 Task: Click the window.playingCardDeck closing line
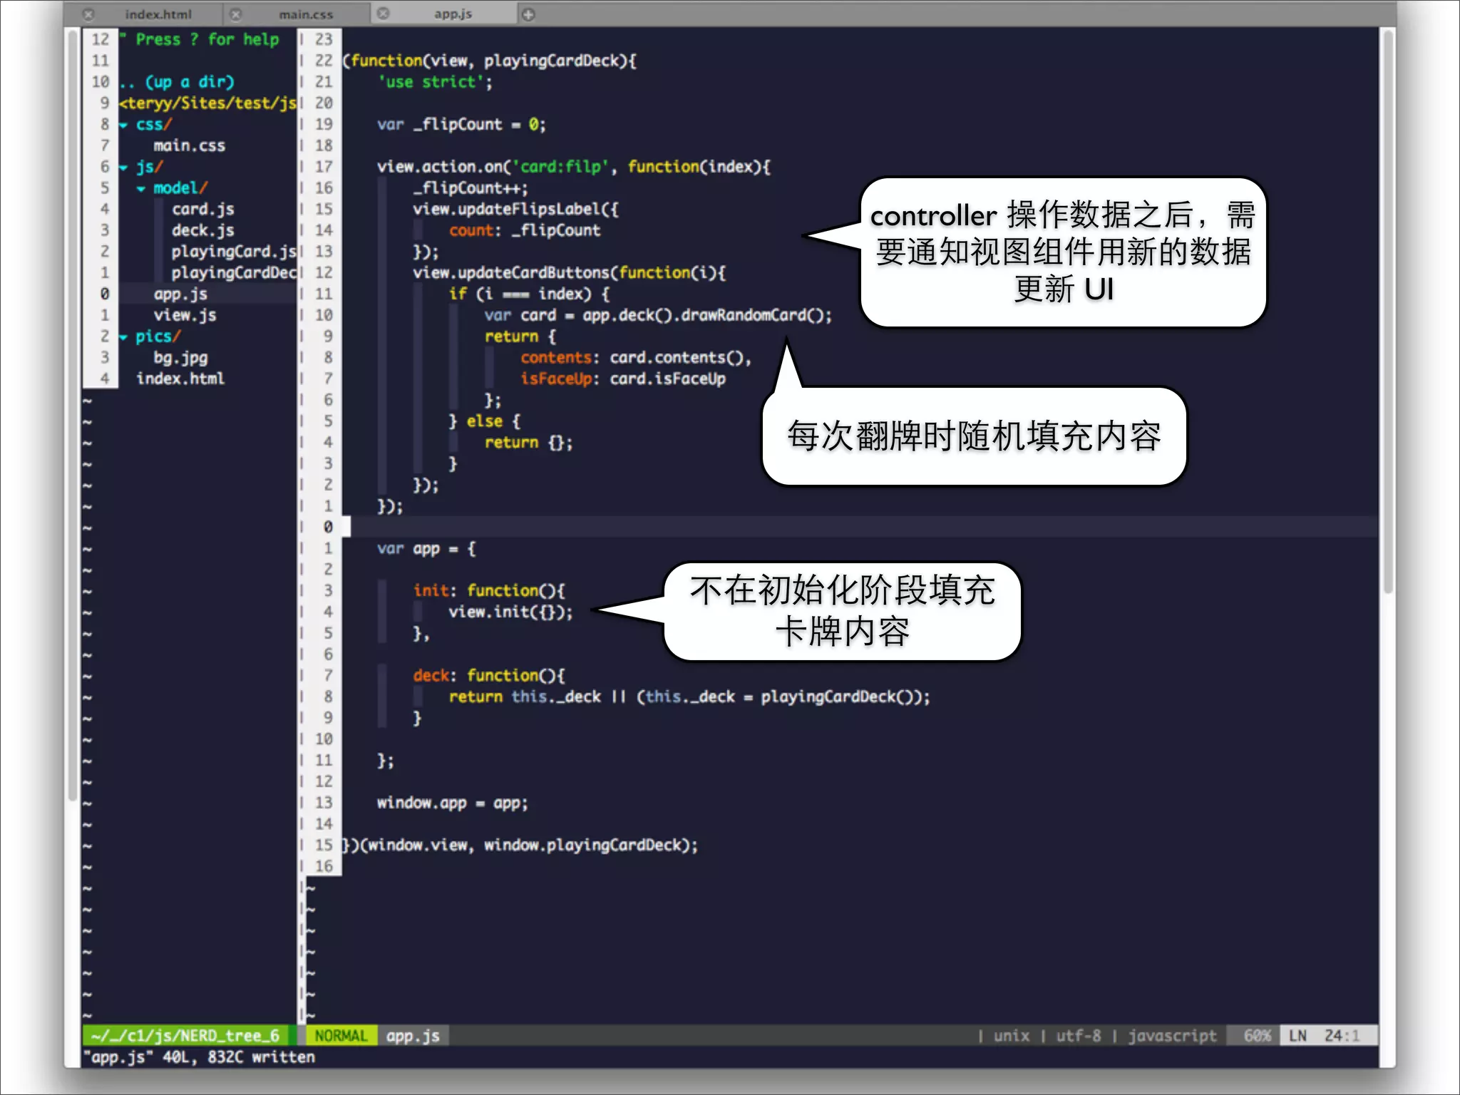(520, 845)
